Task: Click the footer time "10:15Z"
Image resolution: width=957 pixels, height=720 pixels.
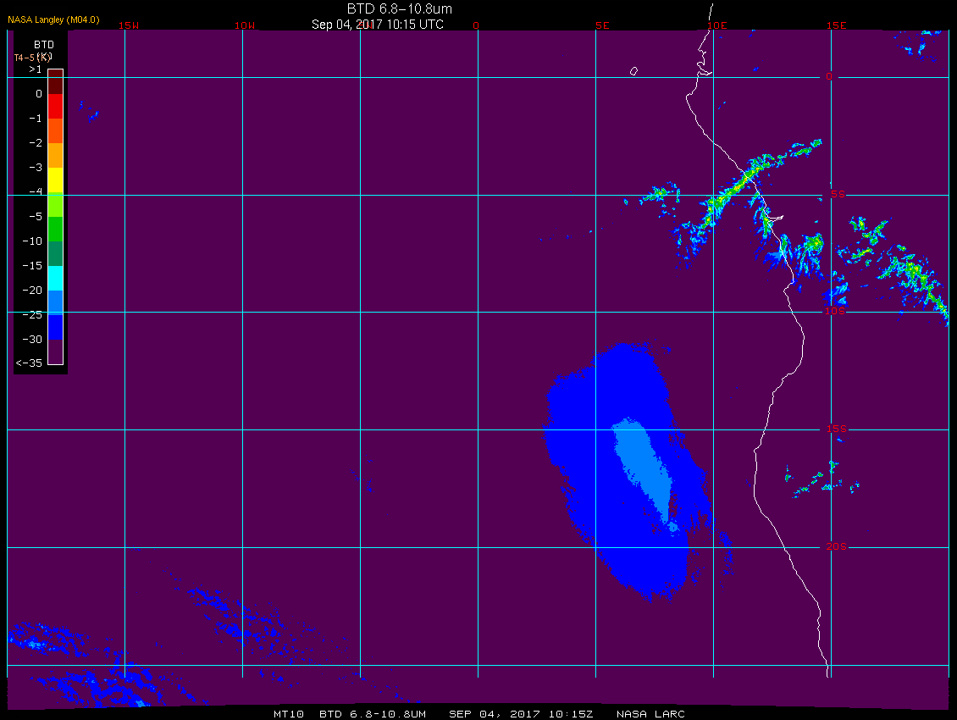Action: click(x=571, y=714)
